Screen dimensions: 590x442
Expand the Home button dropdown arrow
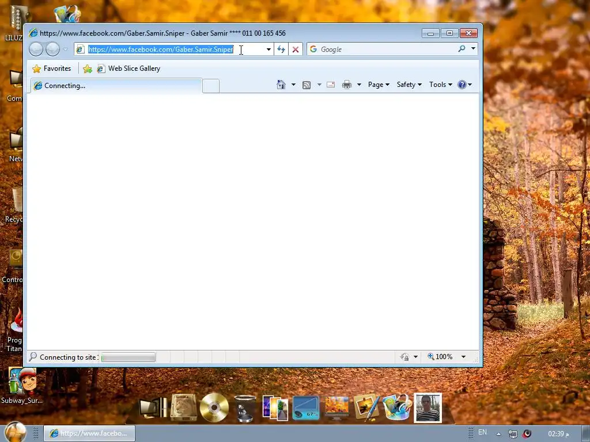(293, 85)
